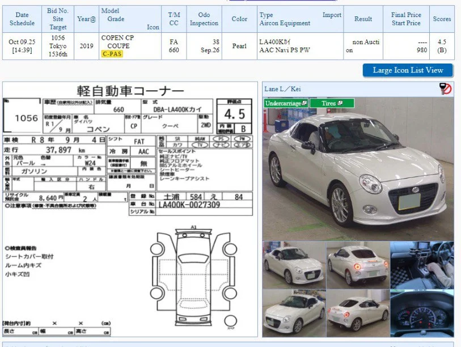Open the large white Copen main photo
This screenshot has width=461, height=347.
click(x=358, y=169)
